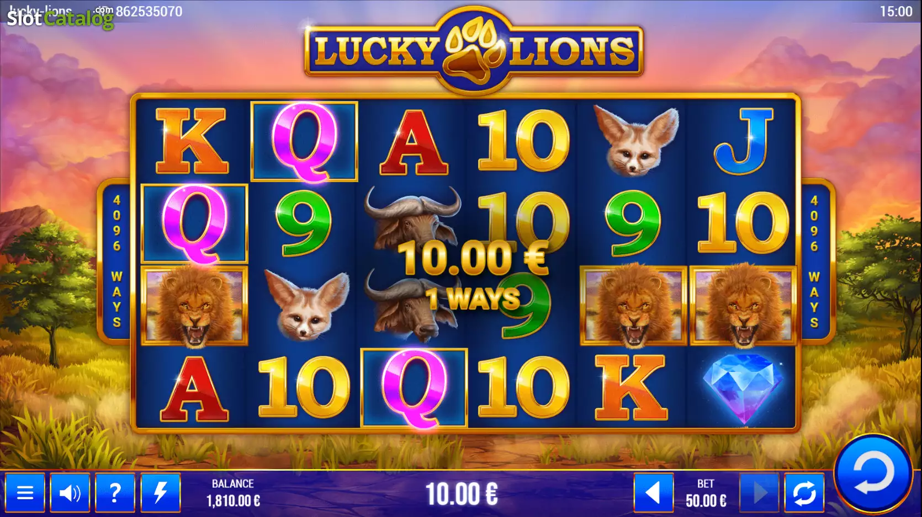922x517 pixels.
Task: Click the fennec fox on fifth reel
Action: [x=636, y=141]
